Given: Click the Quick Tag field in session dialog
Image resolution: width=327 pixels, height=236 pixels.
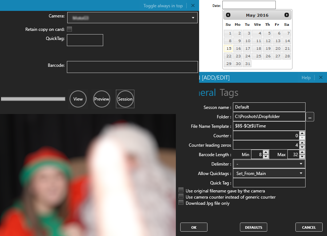Looking at the screenshot, I should click(269, 183).
